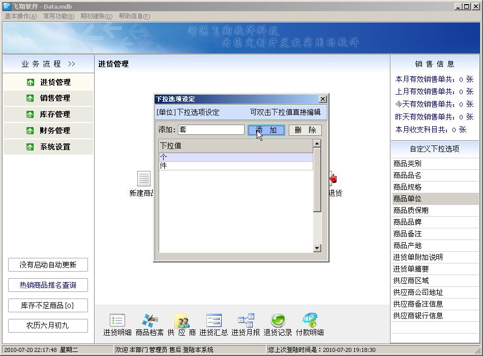Select the 件 row in the list

[236, 166]
